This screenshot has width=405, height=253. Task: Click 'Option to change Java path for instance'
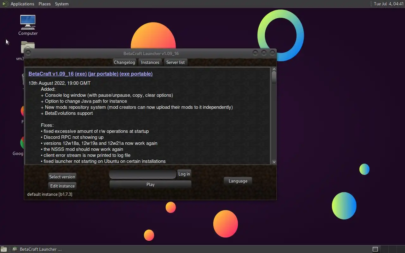coord(84,101)
